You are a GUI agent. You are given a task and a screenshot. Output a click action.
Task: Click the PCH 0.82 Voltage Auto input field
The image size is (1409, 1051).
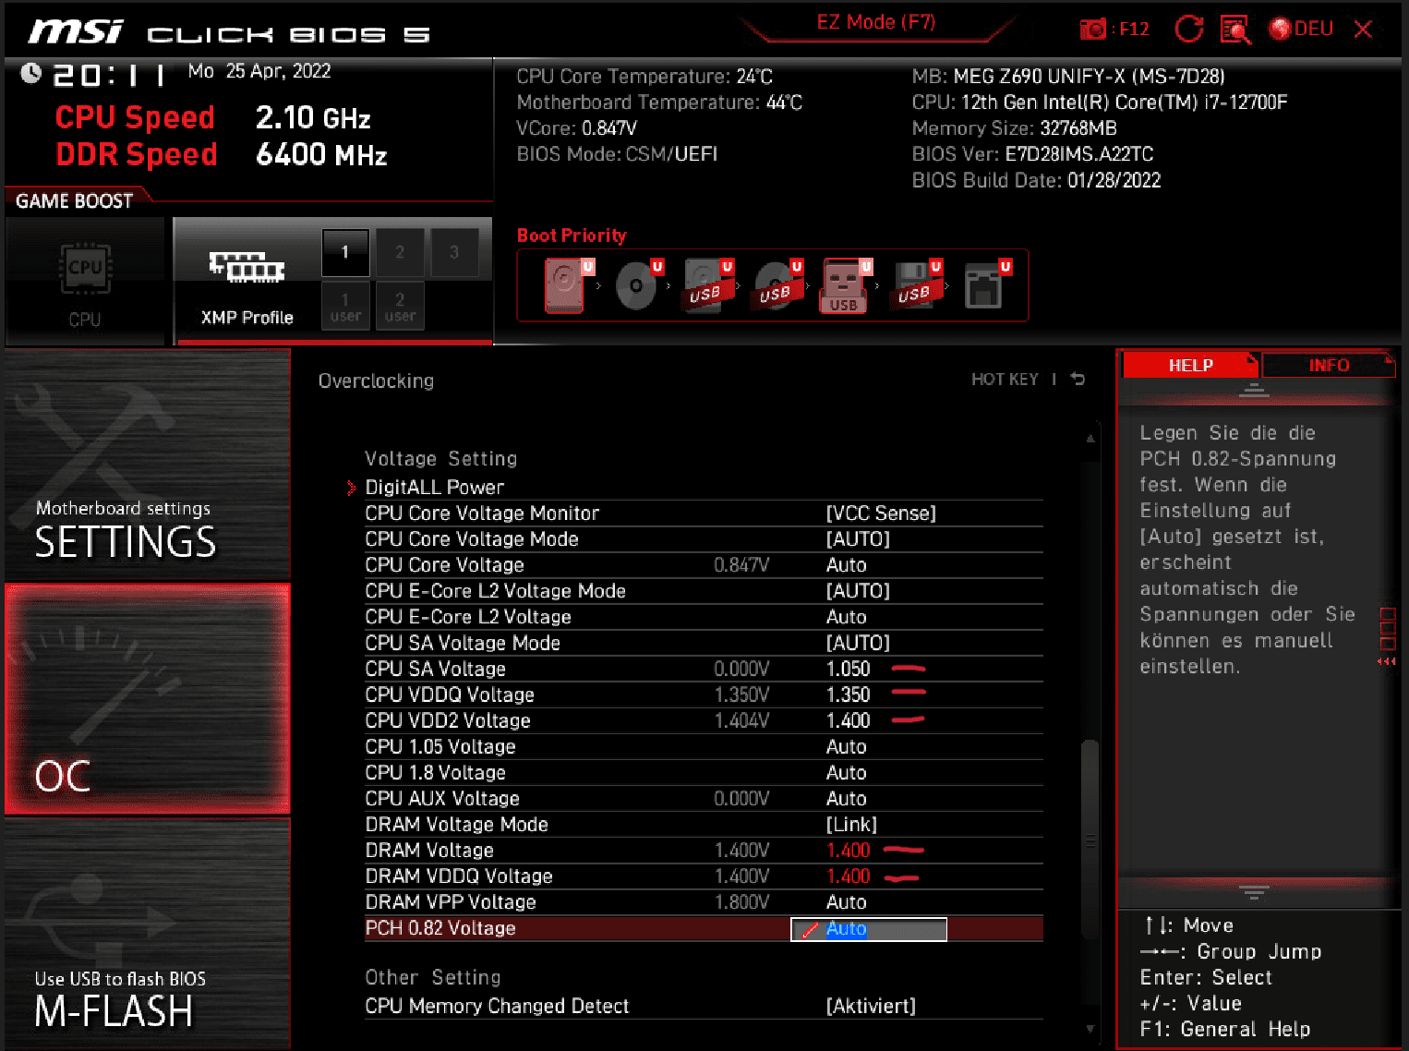click(x=869, y=929)
